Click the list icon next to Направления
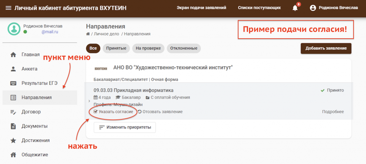366x164 pixels. 14,98
